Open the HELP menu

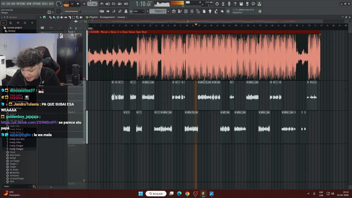tap(51, 4)
